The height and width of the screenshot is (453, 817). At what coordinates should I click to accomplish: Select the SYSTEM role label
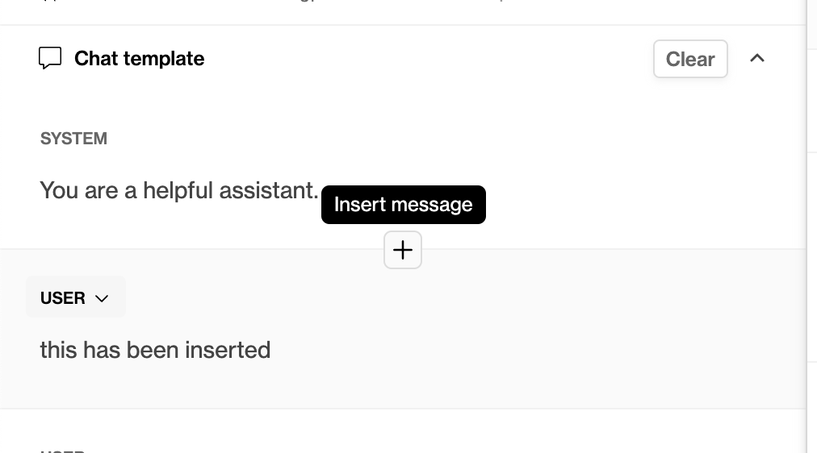click(x=73, y=139)
